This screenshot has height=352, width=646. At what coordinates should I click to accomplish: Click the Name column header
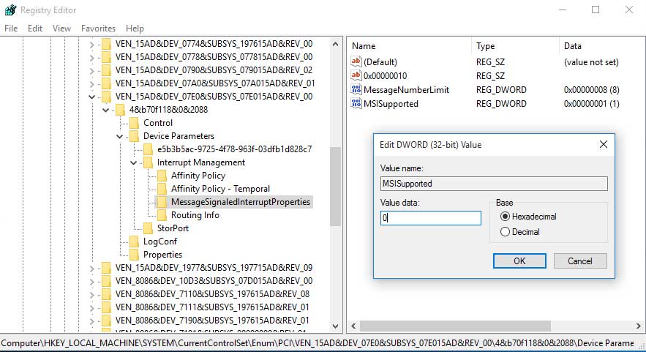pos(409,46)
